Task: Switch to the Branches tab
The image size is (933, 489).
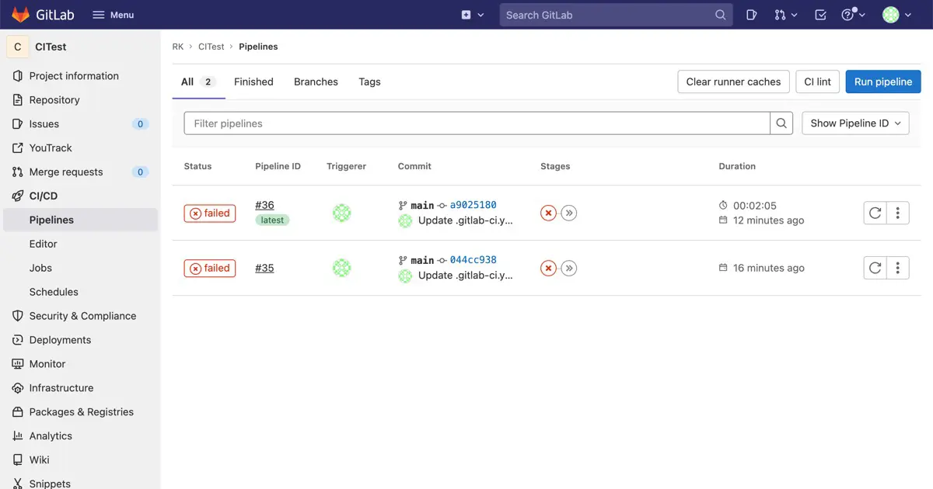Action: coord(316,81)
